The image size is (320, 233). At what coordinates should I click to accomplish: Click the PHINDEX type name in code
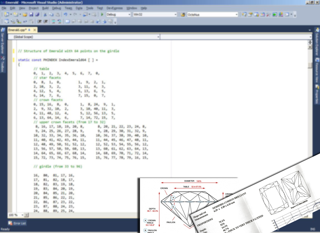point(50,60)
